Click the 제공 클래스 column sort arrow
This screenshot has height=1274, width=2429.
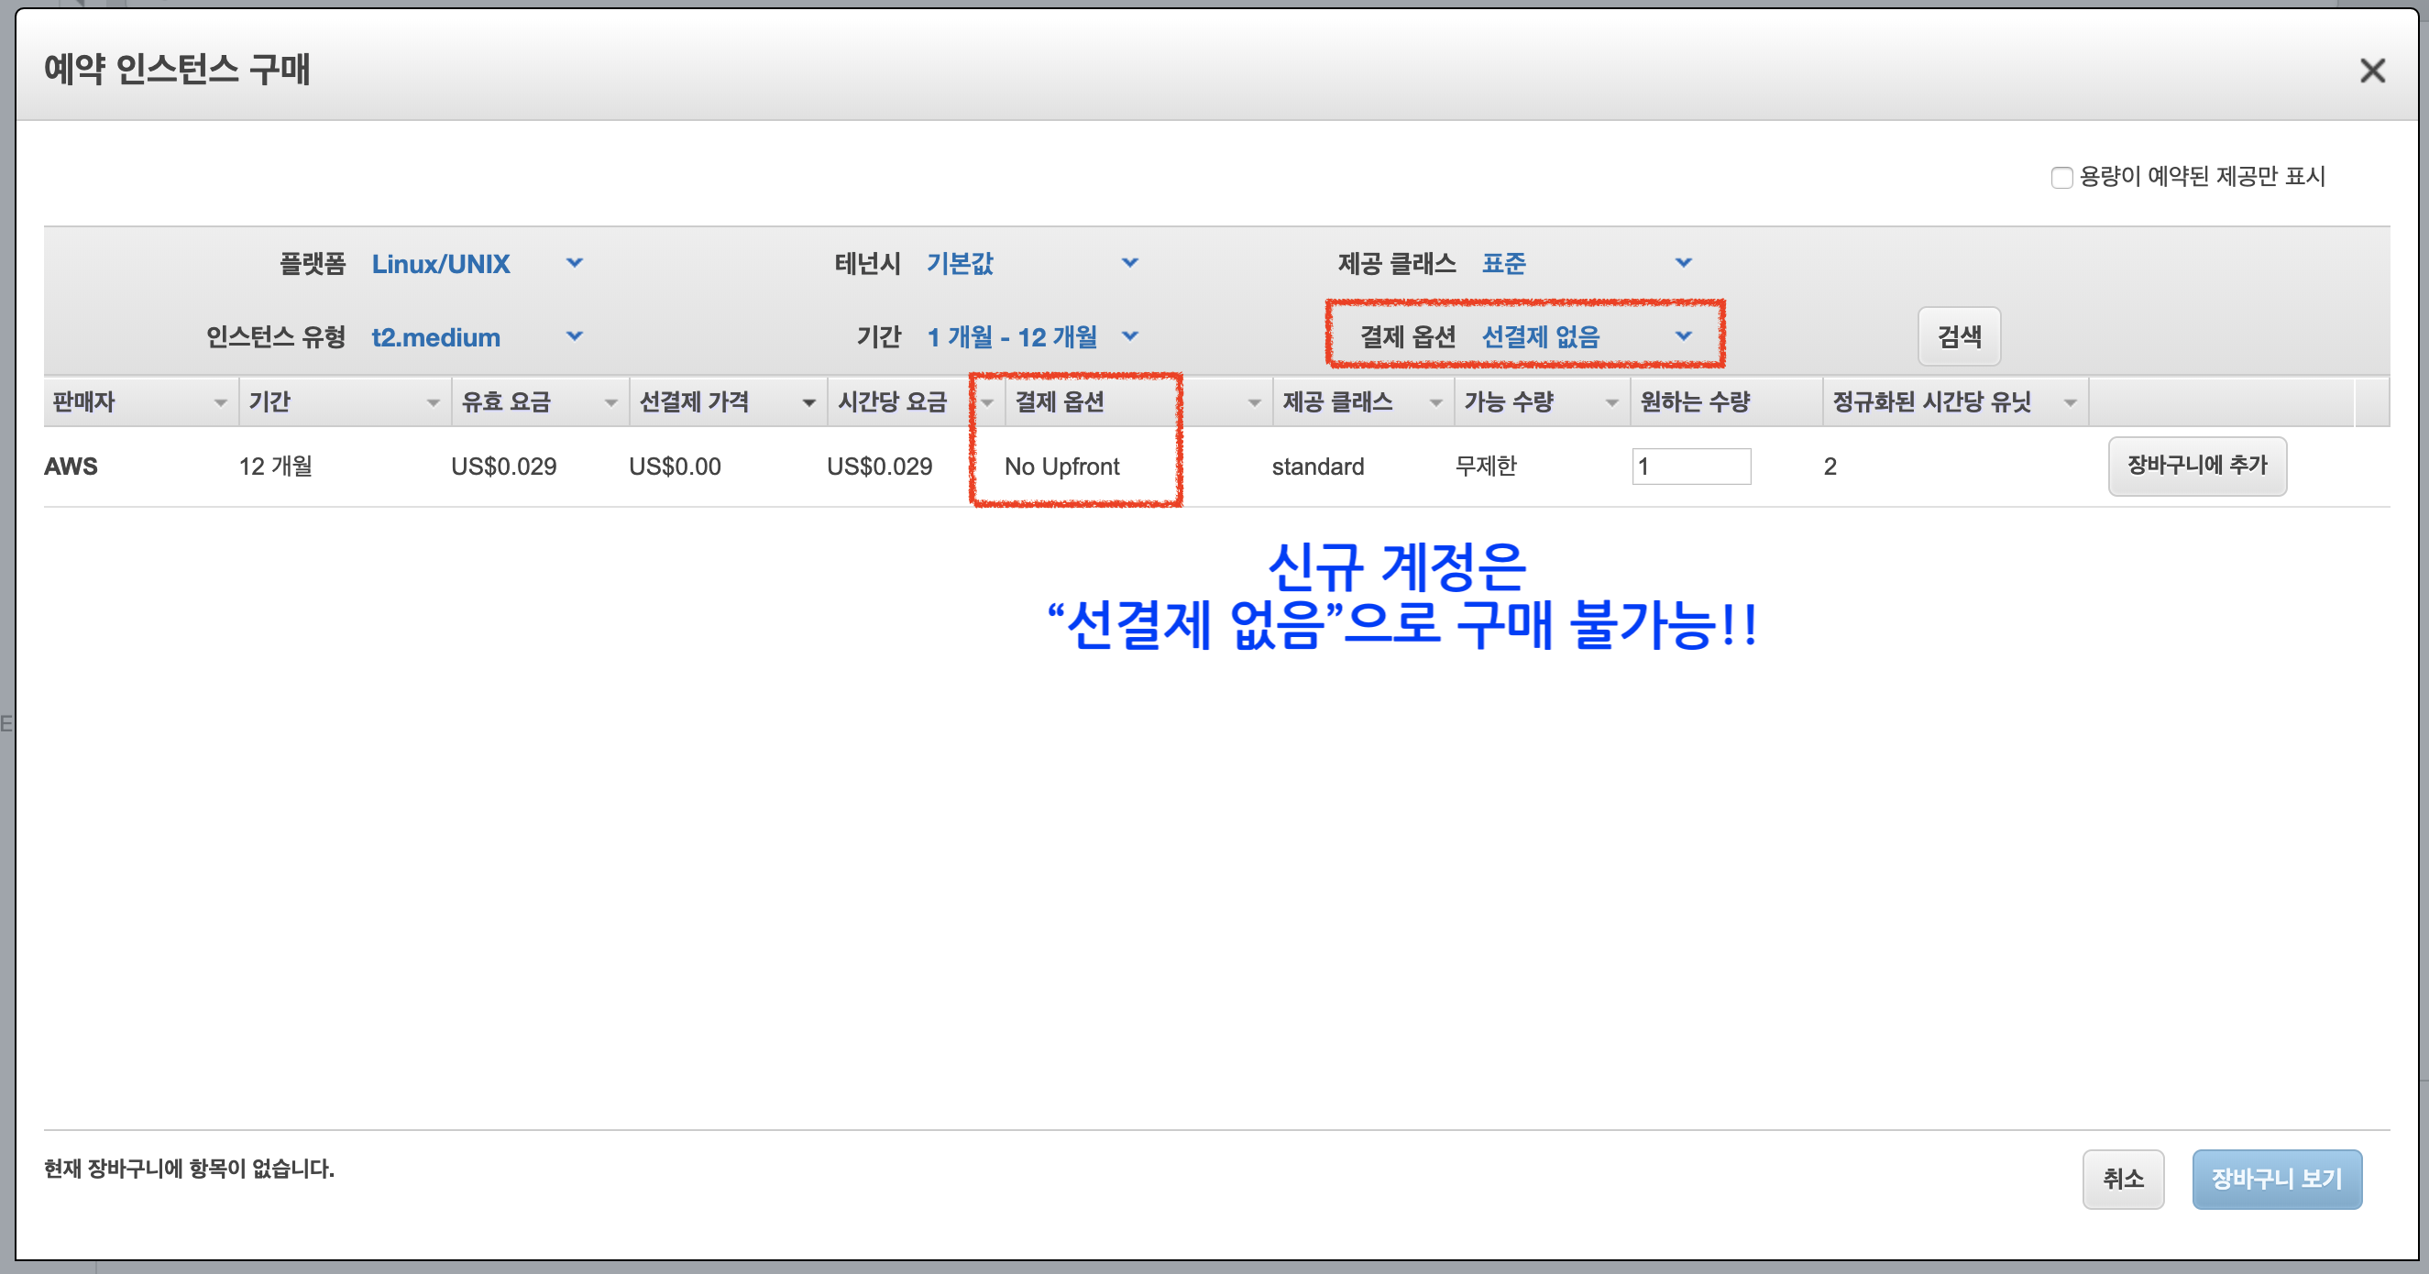(1435, 402)
